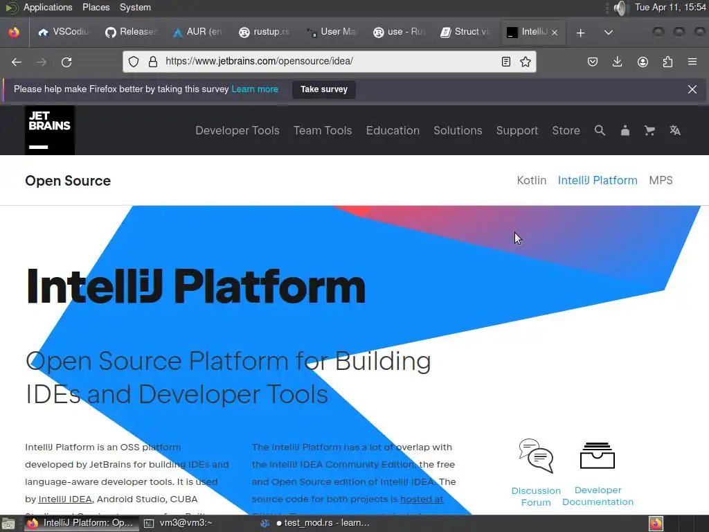Open the Store menu item
Viewport: 709px width, 532px height.
(566, 131)
